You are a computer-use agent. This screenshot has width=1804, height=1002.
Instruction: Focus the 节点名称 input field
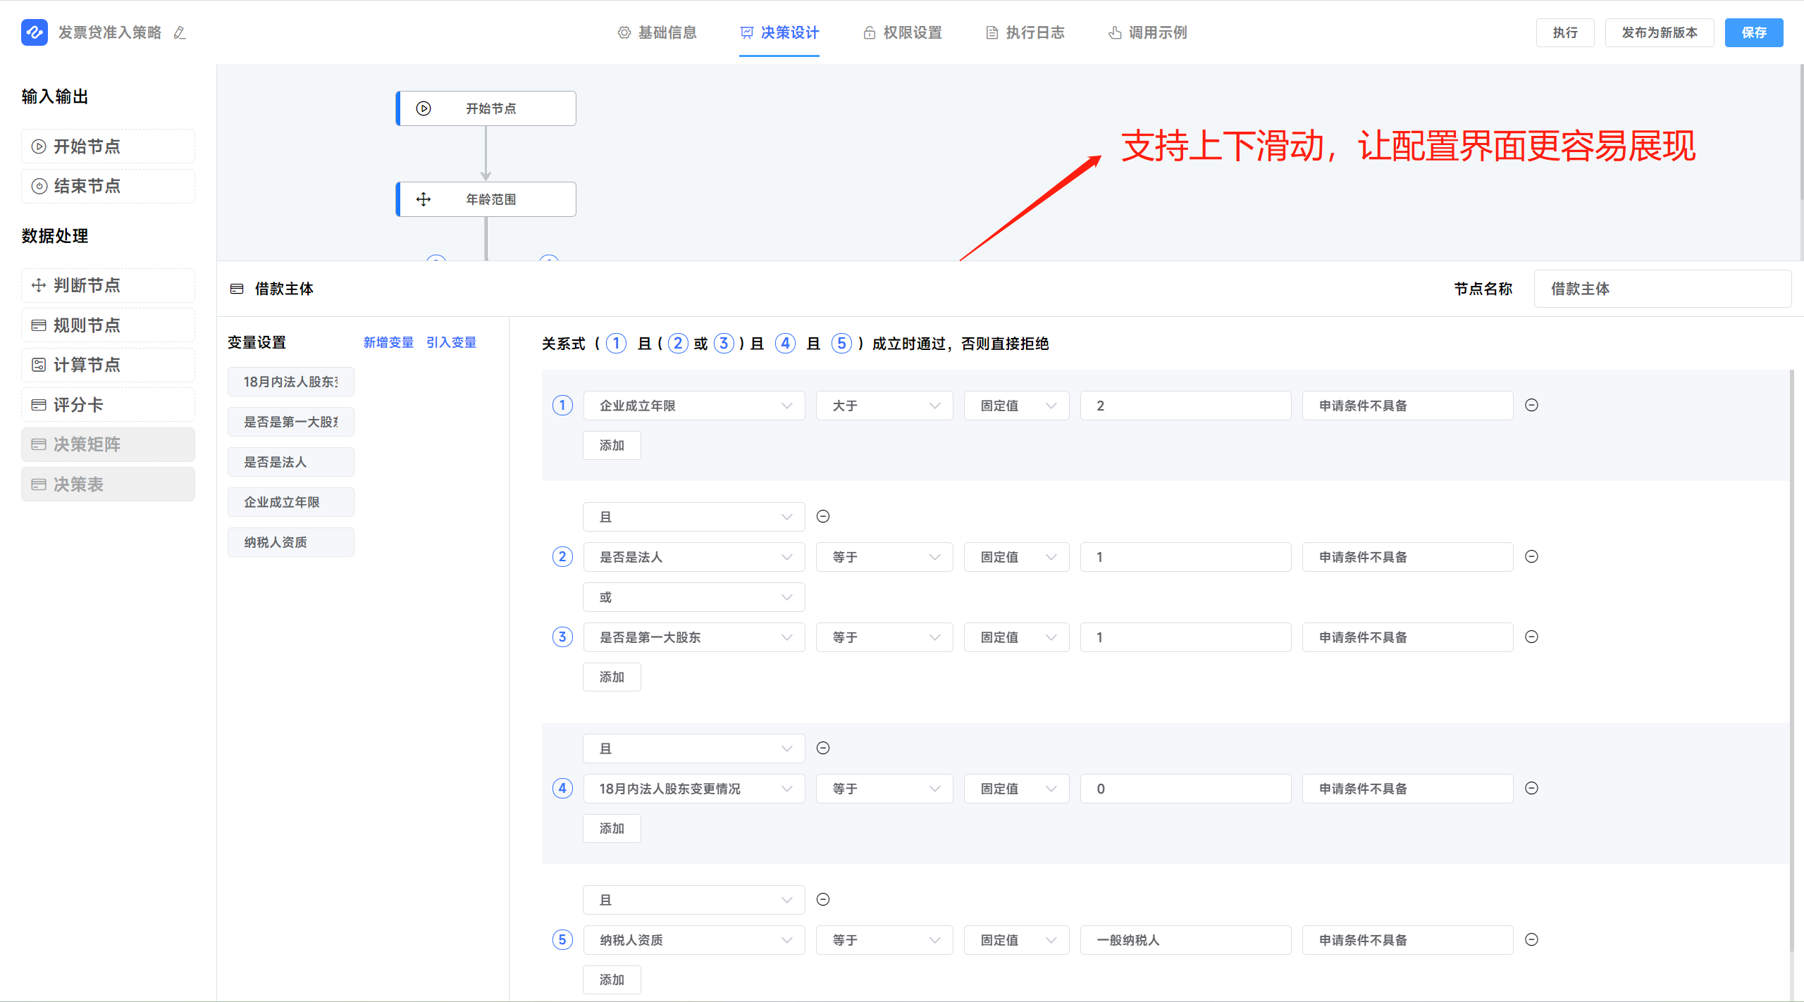coord(1662,289)
